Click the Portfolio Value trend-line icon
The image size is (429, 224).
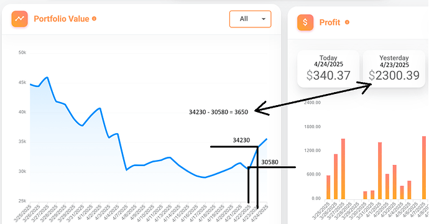tap(19, 19)
